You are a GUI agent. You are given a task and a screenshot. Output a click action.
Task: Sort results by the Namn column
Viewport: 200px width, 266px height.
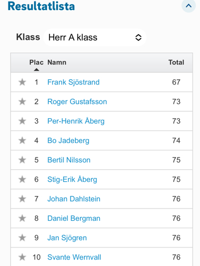click(57, 62)
